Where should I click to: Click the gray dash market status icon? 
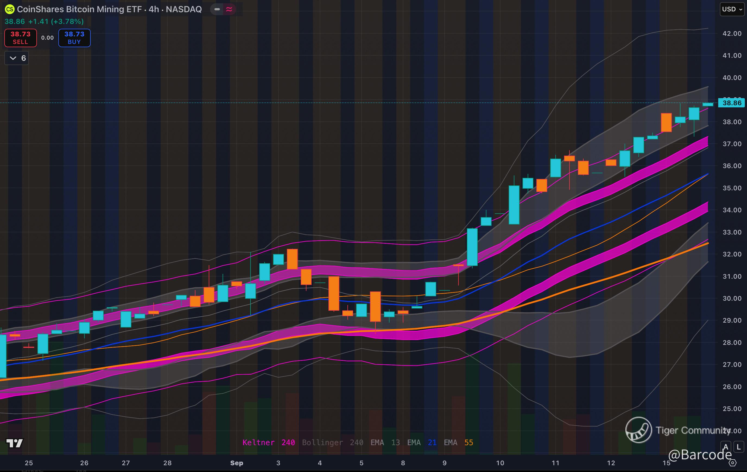[217, 9]
